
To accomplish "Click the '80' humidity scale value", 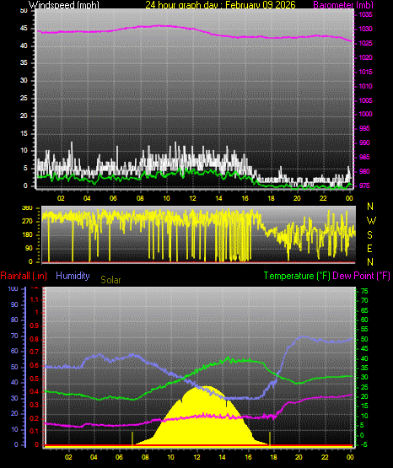I will pos(14,320).
